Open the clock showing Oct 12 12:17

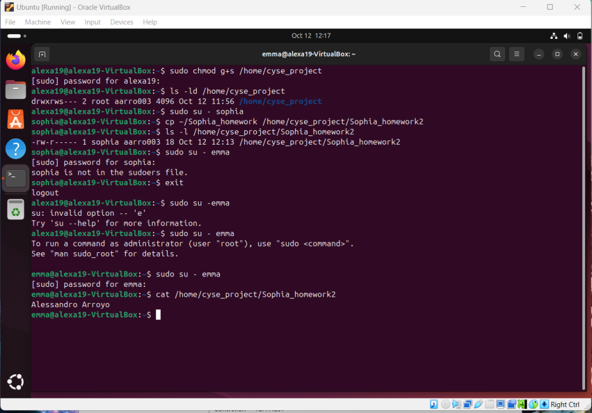point(311,36)
